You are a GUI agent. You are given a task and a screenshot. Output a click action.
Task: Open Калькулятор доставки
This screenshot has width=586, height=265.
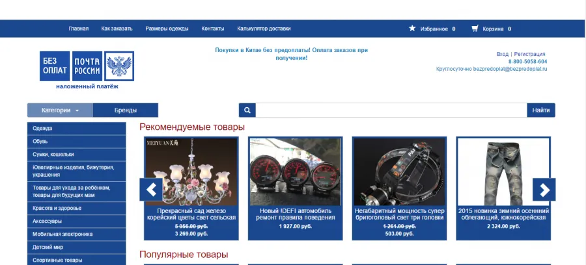[x=264, y=29]
